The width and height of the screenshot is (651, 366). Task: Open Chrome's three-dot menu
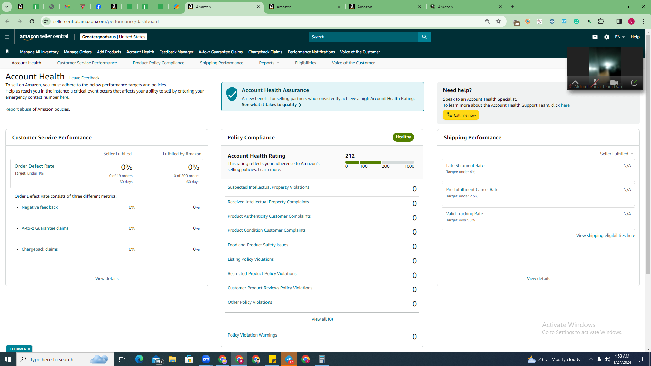tap(644, 21)
